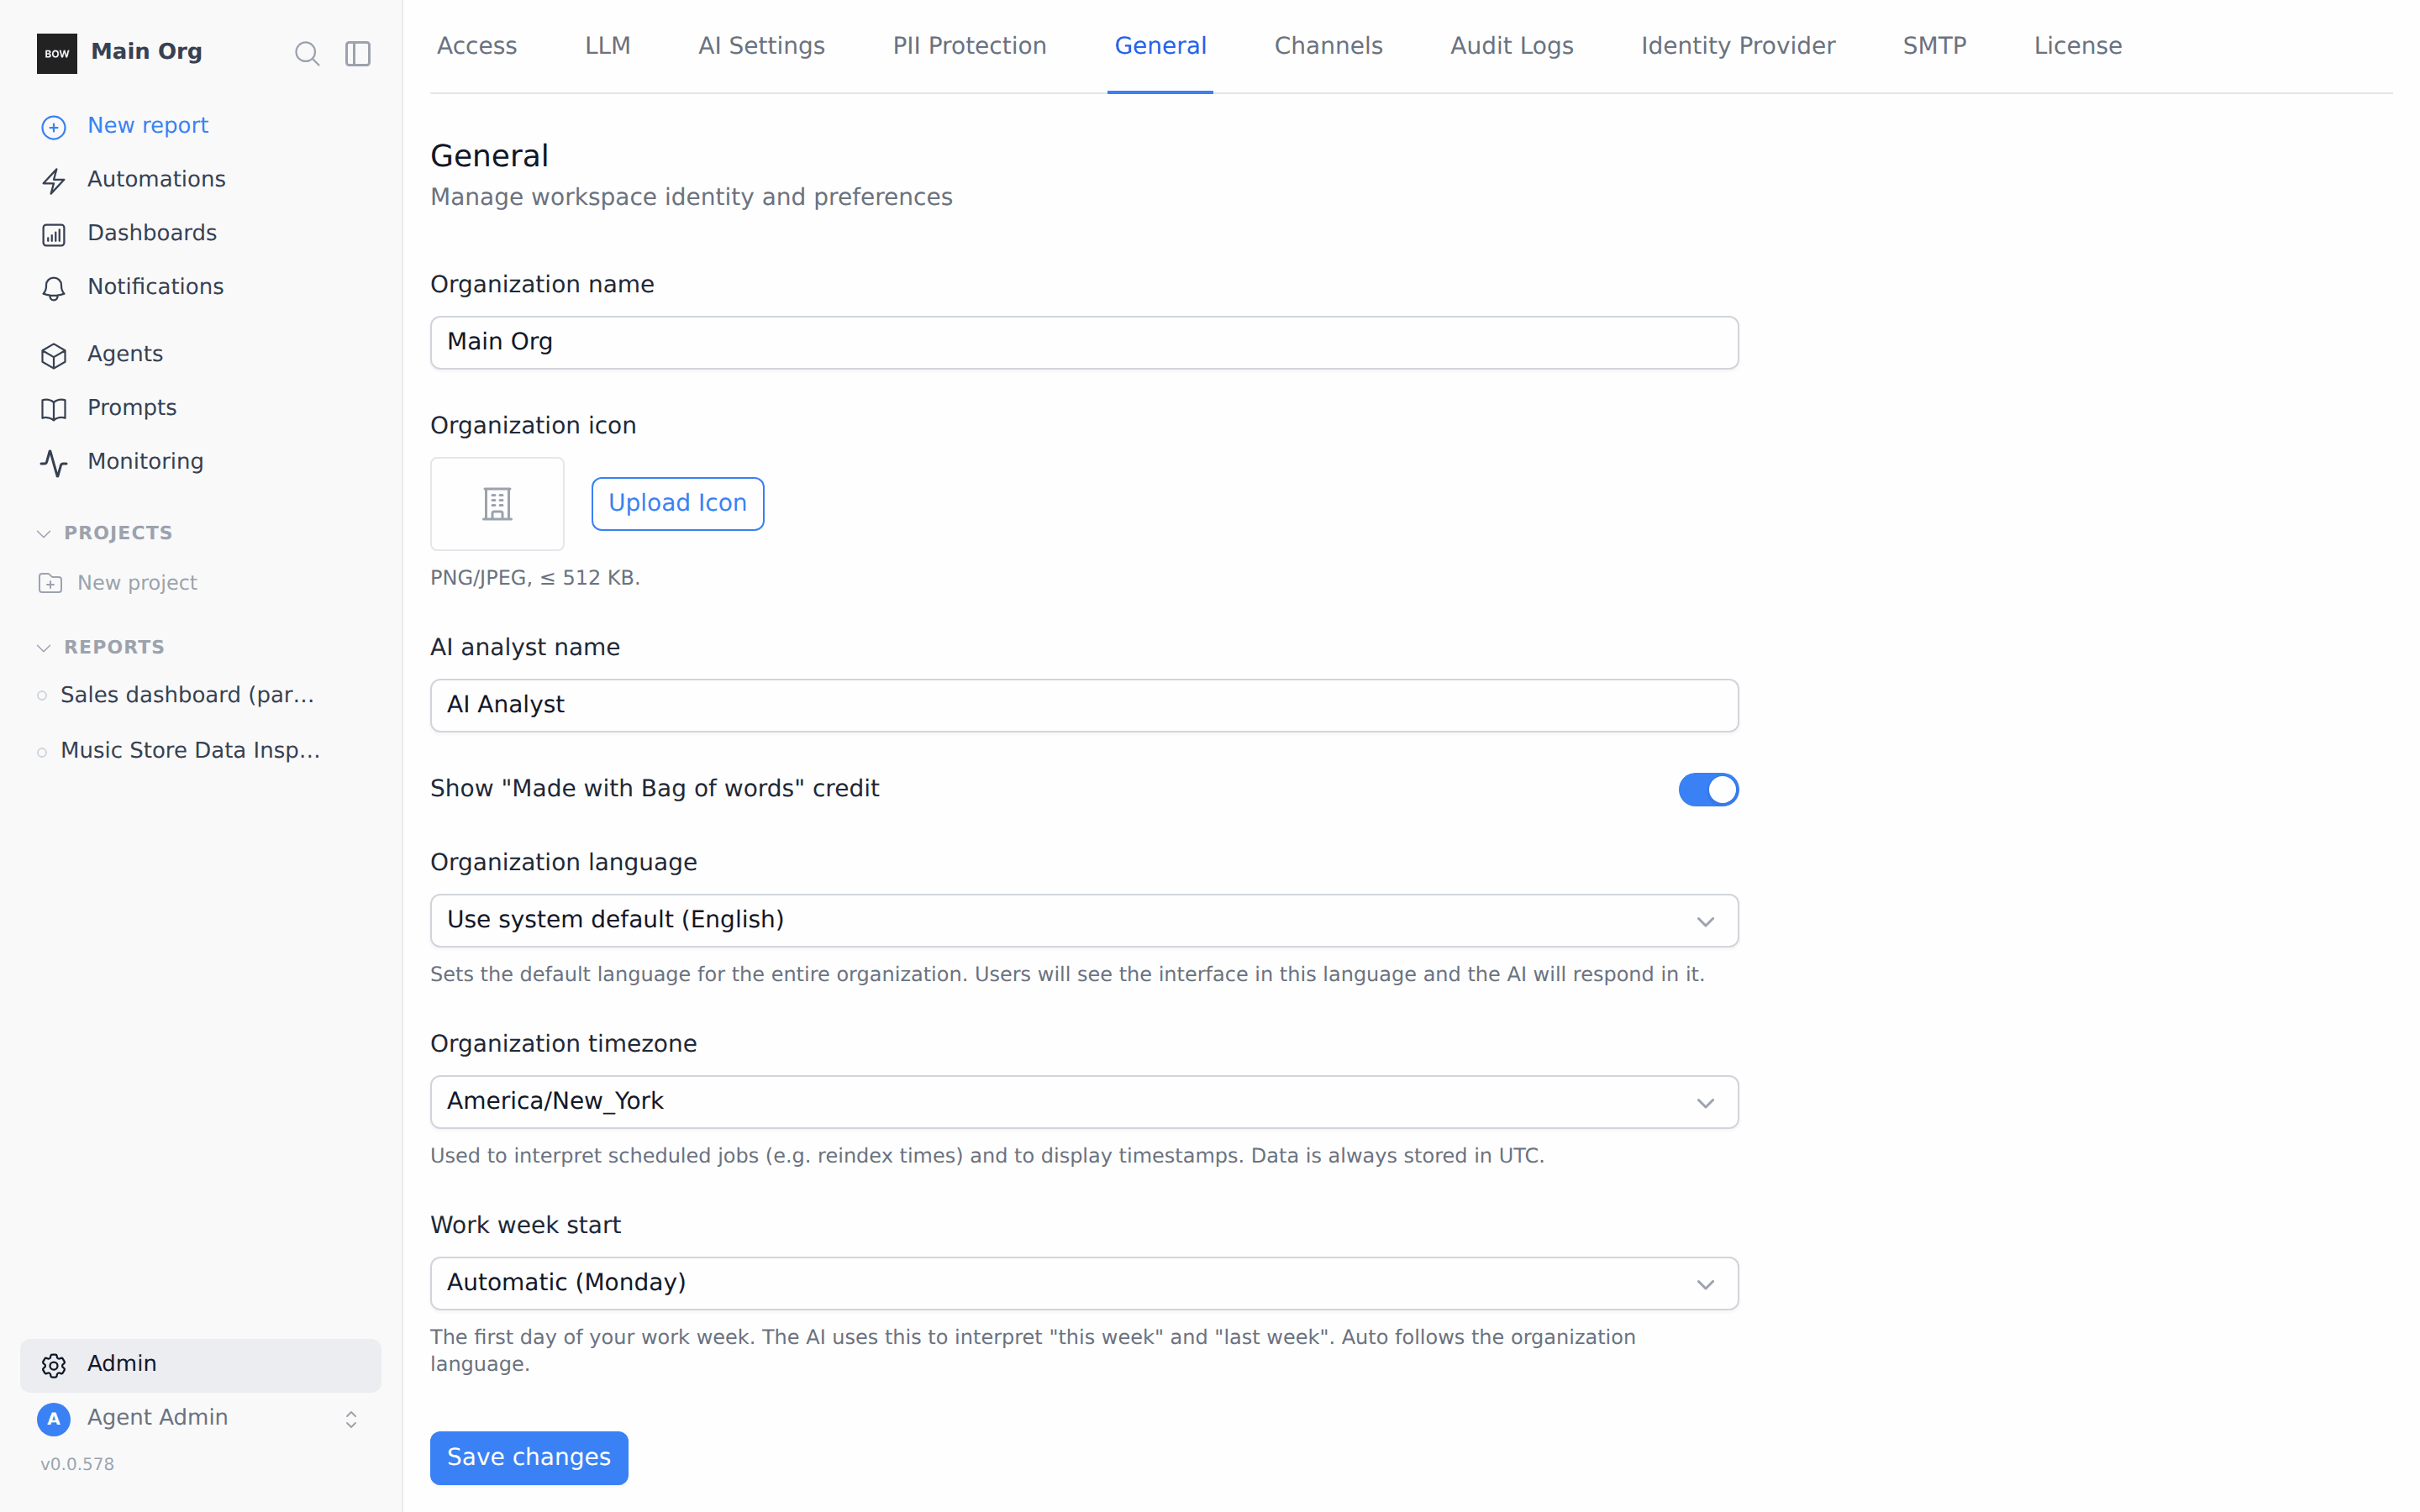Open the Audit Logs tab
Viewport: 2420px width, 1512px height.
pyautogui.click(x=1511, y=46)
